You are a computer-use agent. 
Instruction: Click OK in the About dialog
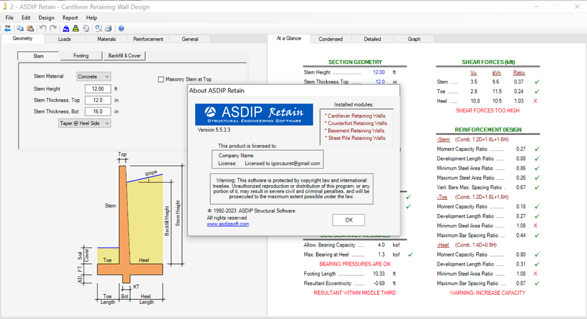(349, 220)
